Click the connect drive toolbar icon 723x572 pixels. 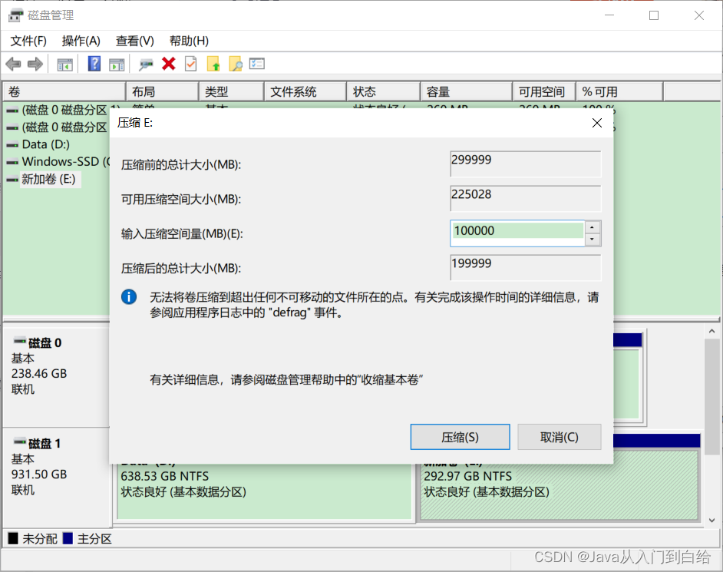click(146, 64)
